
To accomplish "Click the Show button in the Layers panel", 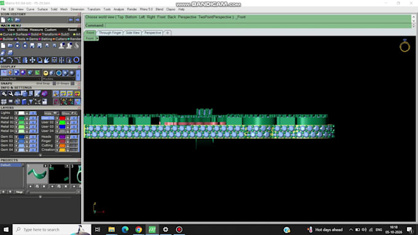I will tap(69, 113).
